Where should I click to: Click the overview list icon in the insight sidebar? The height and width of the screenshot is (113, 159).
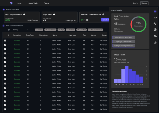tap(155, 12)
